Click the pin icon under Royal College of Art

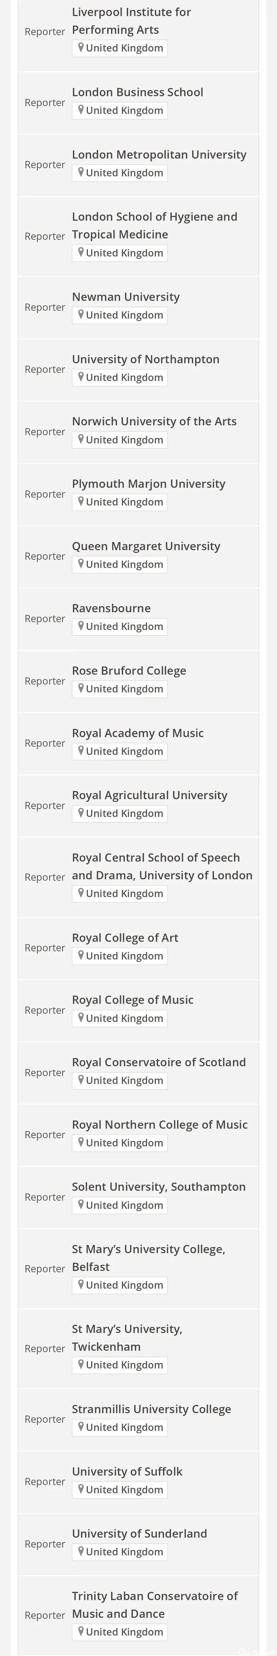click(x=81, y=955)
